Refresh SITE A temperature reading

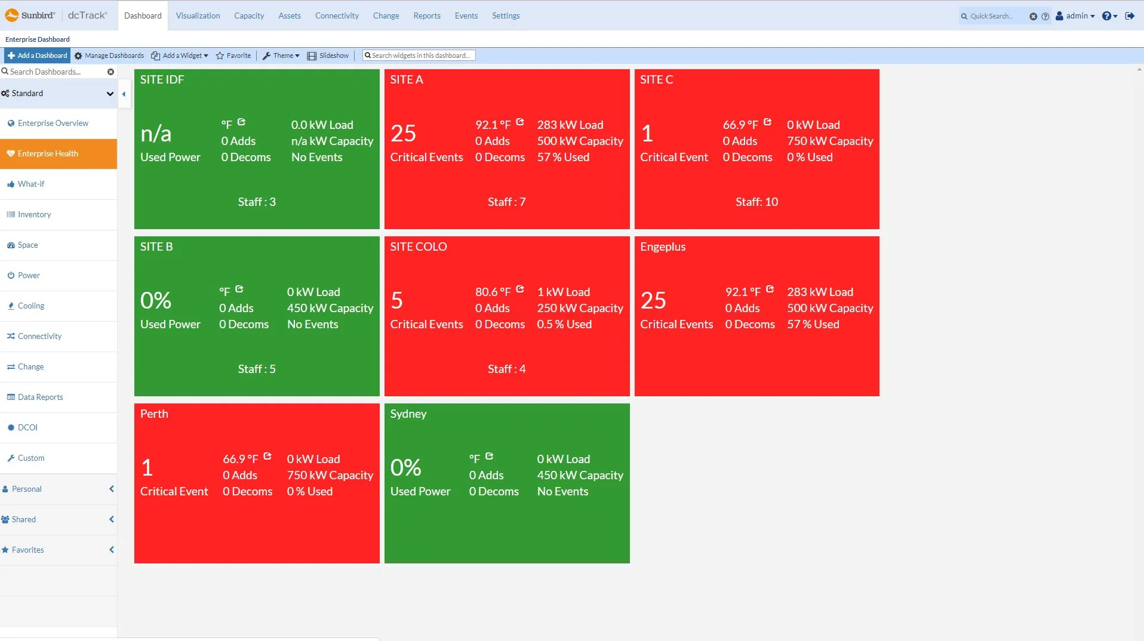pos(521,121)
